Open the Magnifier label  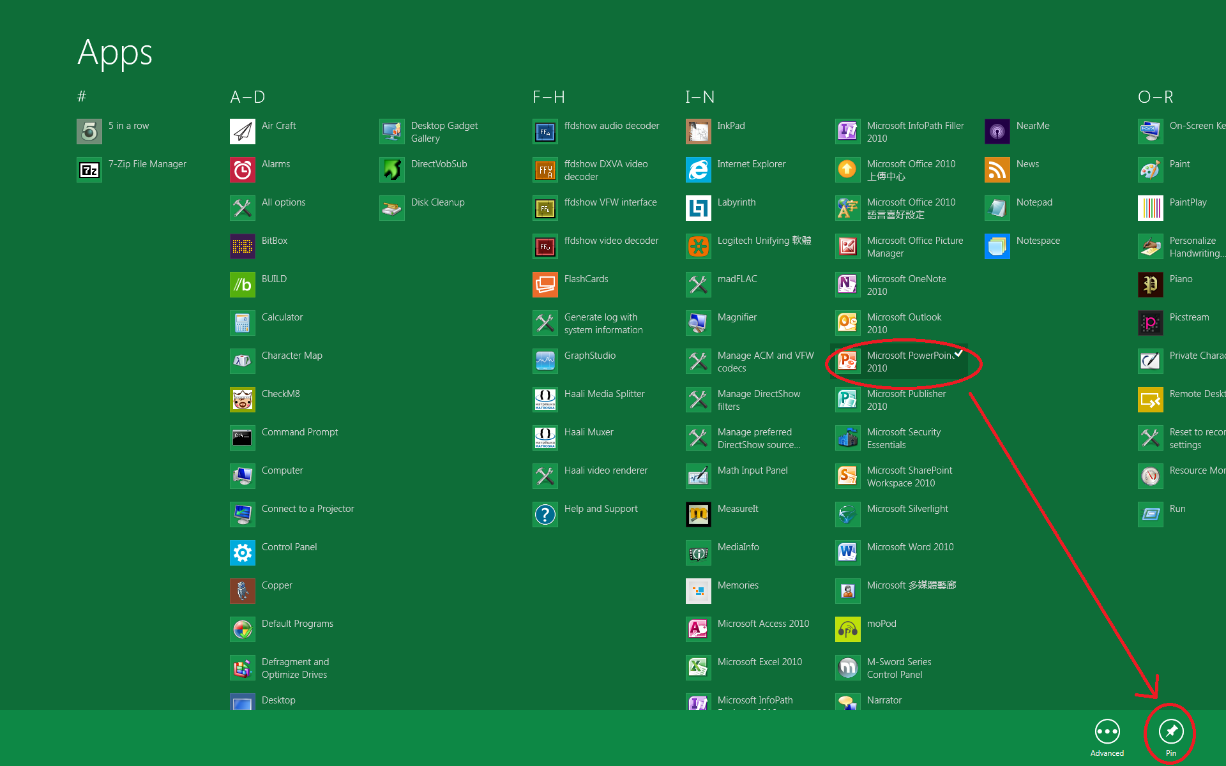click(737, 317)
